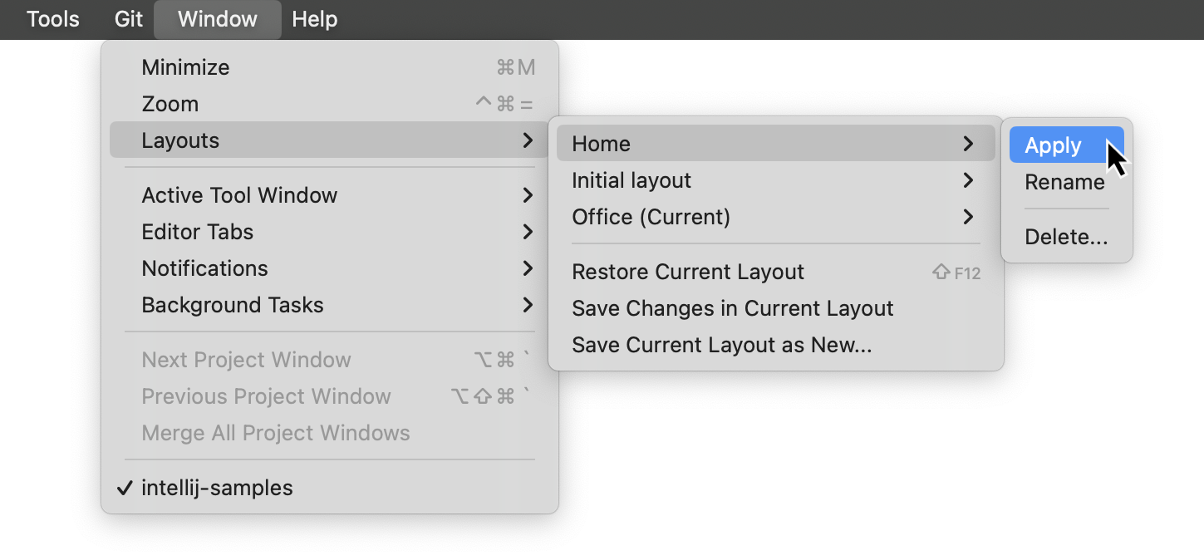The image size is (1204, 560).
Task: Rename the Home layout
Action: (x=1066, y=182)
